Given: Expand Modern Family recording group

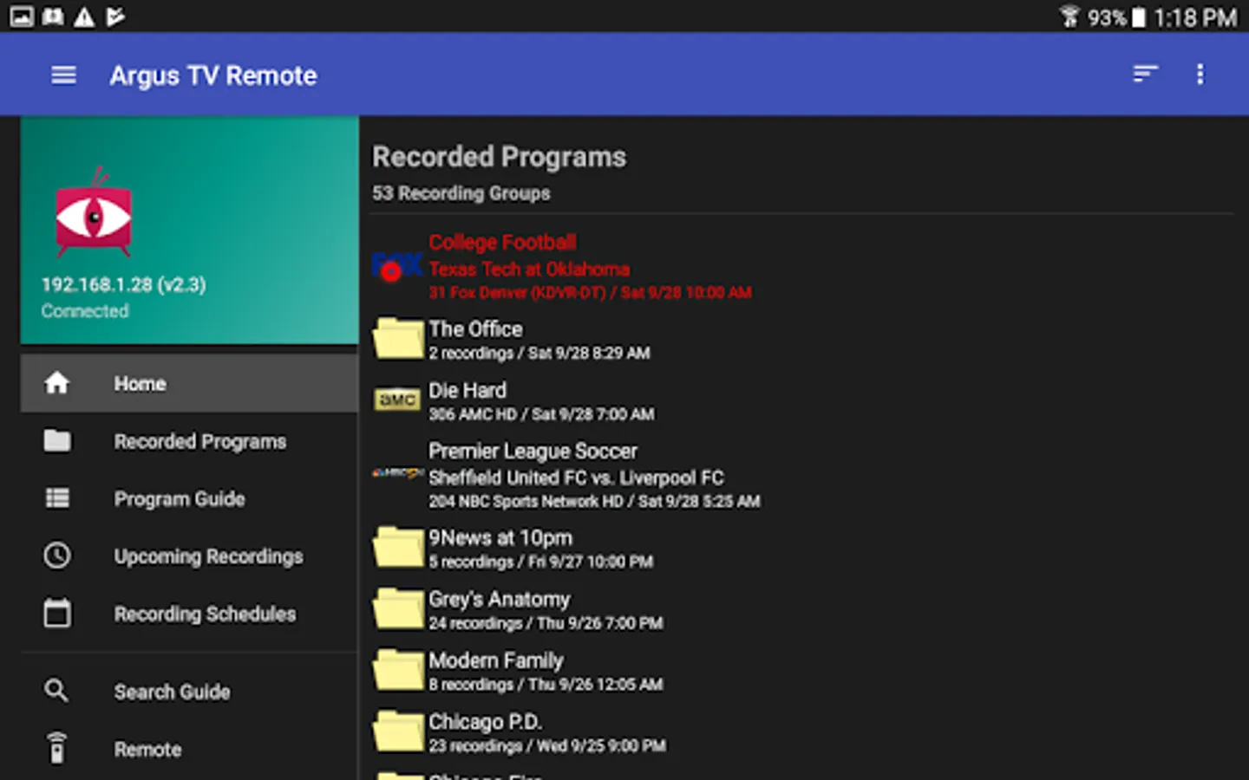Looking at the screenshot, I should pos(802,672).
